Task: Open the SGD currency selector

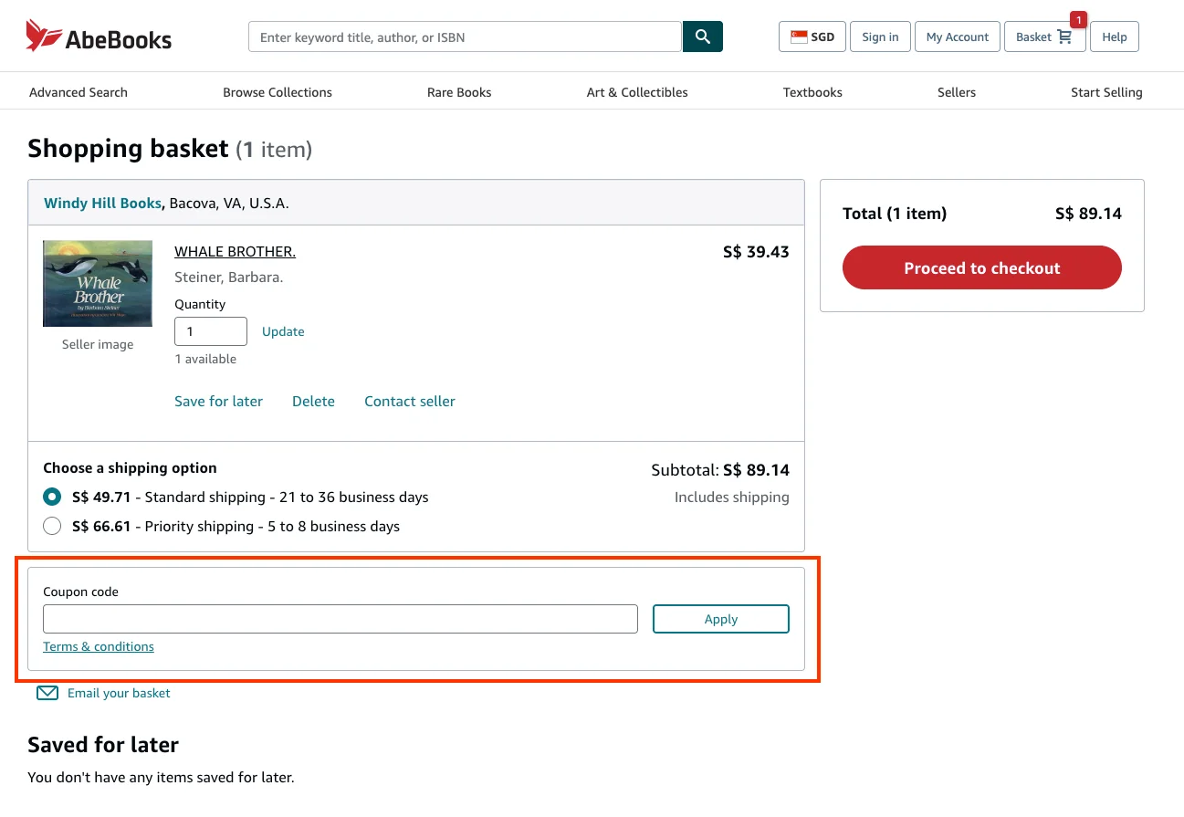Action: (x=812, y=37)
